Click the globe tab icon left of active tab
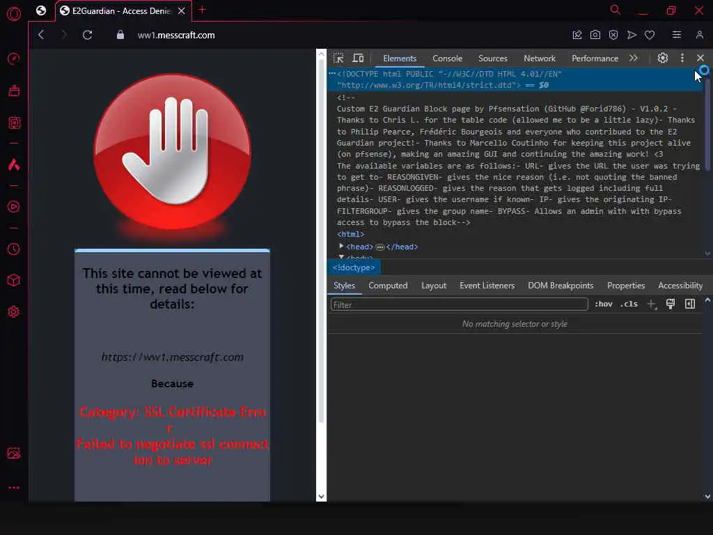713x535 pixels. (41, 10)
